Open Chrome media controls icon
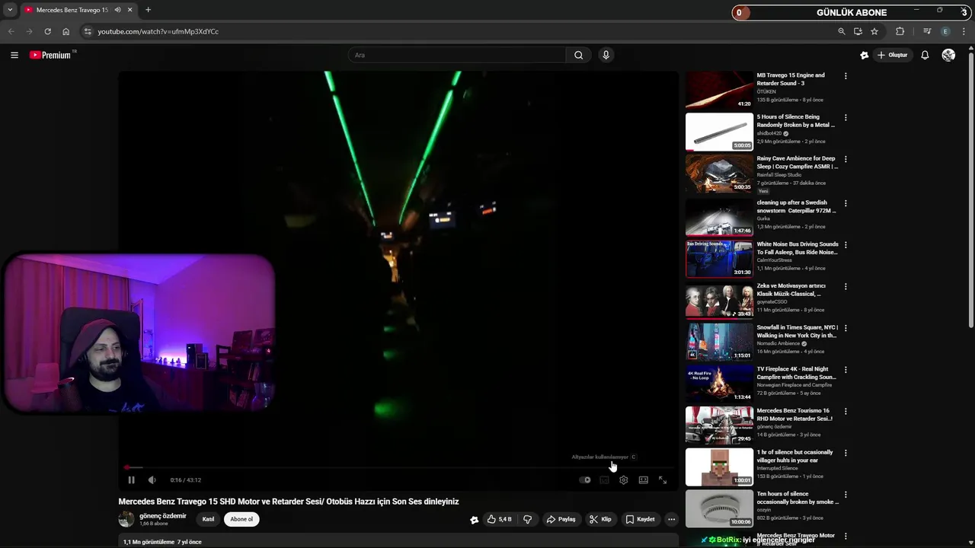This screenshot has width=975, height=548. 927,31
